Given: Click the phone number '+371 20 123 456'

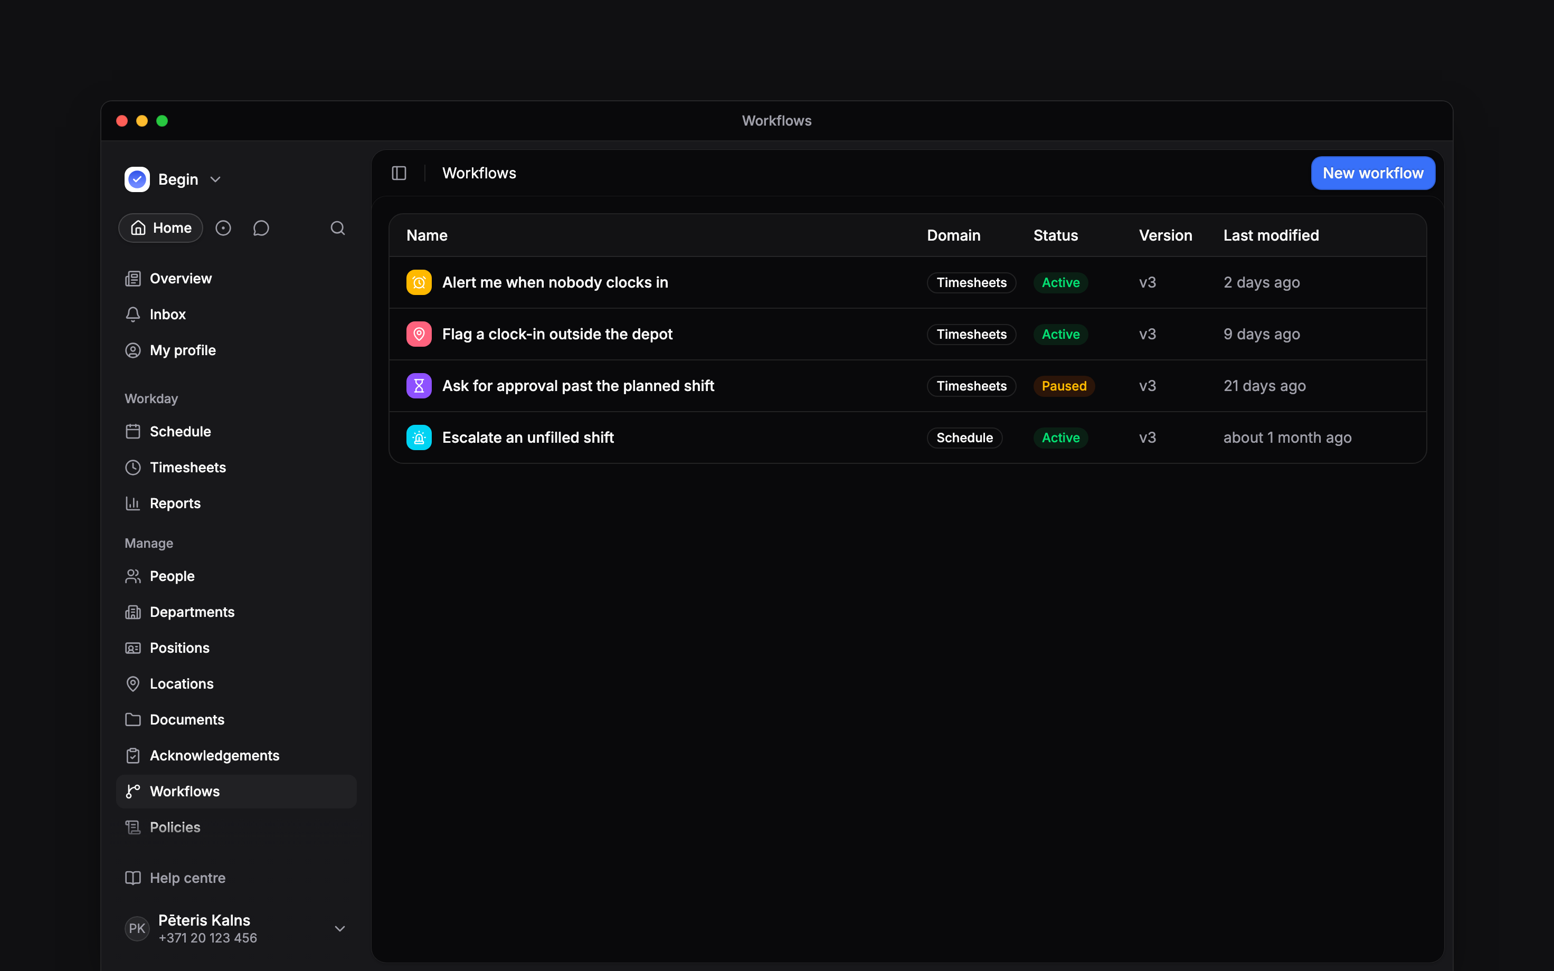Looking at the screenshot, I should point(207,938).
